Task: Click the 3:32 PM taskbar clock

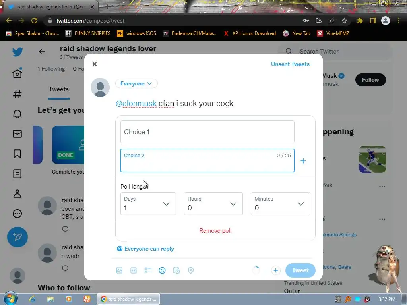Action: (x=387, y=299)
